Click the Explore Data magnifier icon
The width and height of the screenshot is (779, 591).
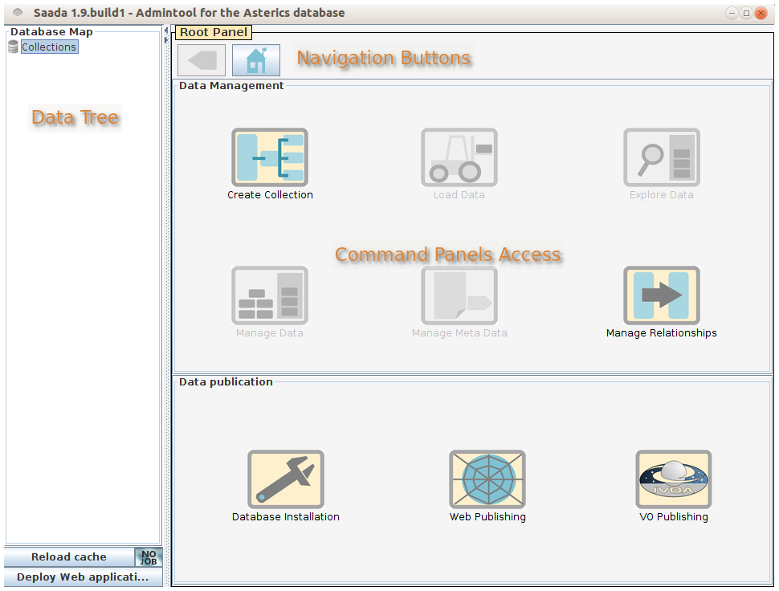pos(661,157)
